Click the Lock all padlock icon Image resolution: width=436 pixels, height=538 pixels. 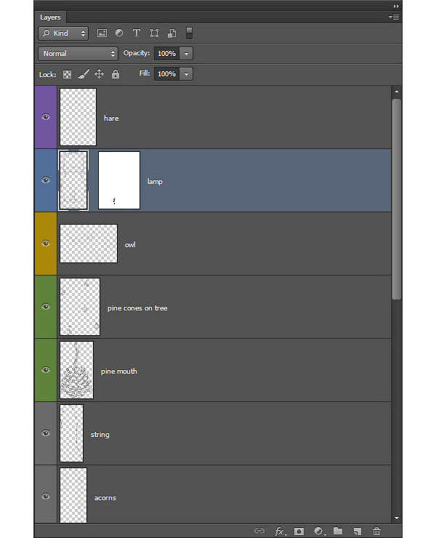(116, 74)
